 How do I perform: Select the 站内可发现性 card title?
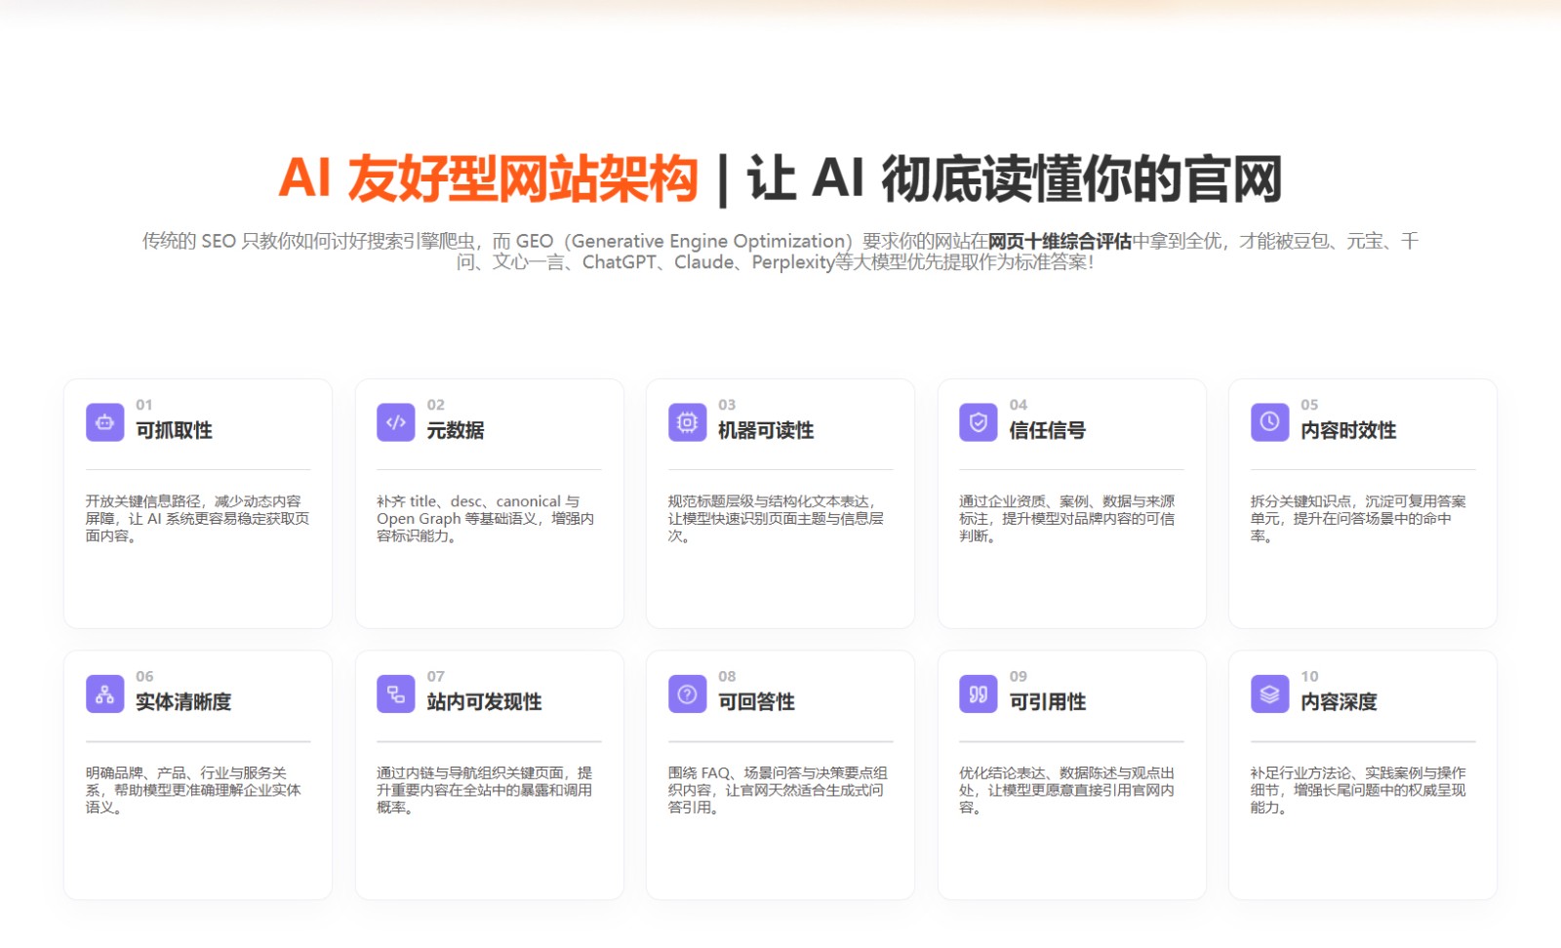tap(484, 702)
